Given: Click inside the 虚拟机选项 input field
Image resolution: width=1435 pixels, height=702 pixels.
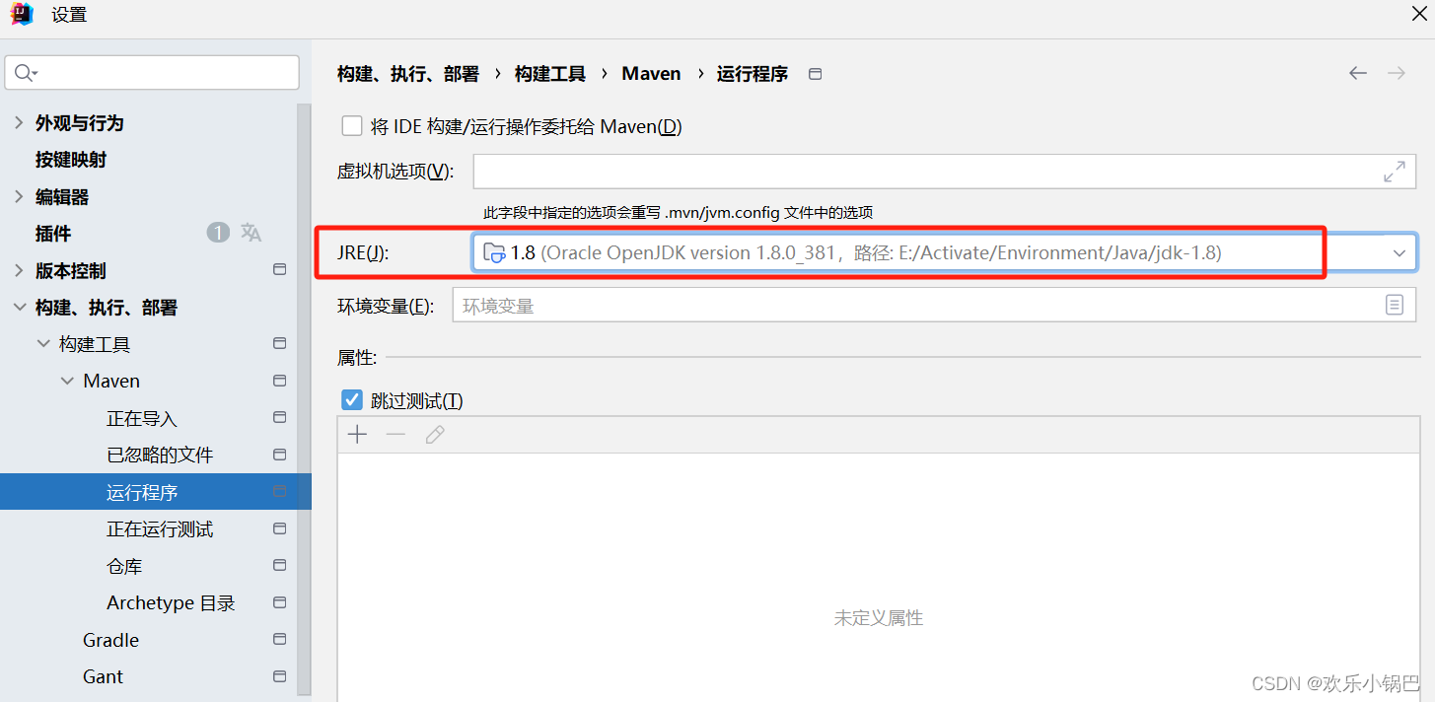Looking at the screenshot, I should tap(888, 171).
